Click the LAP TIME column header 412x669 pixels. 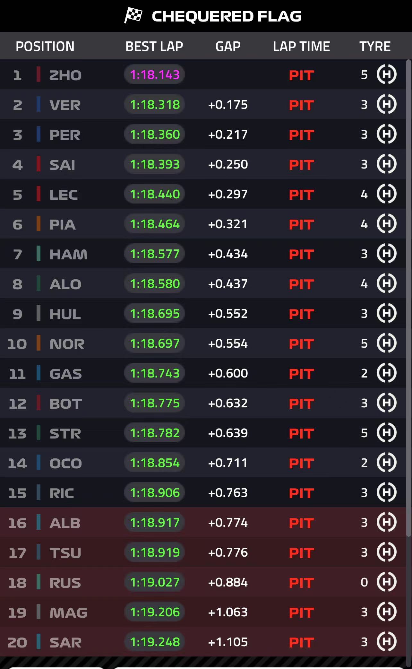point(301,47)
